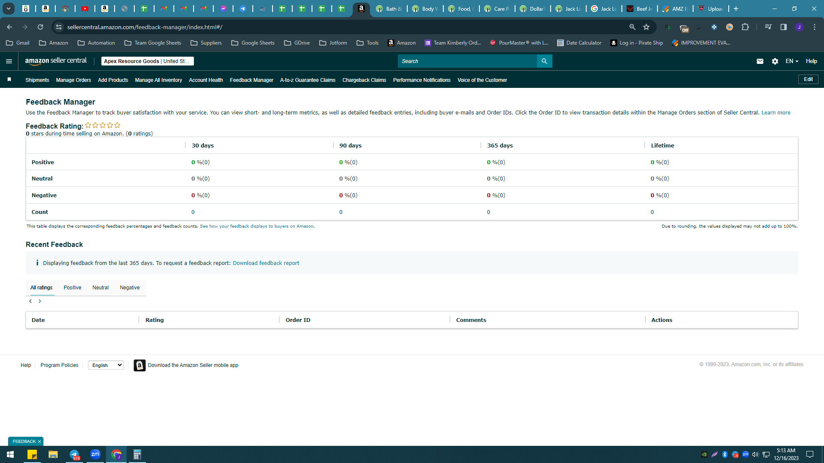Open the Seller Central hamburger menu
The image size is (824, 463).
click(x=9, y=61)
